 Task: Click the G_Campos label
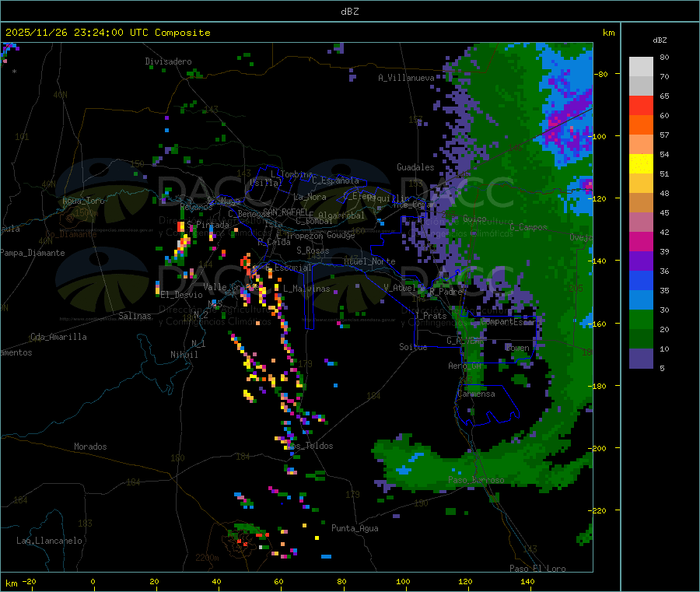529,227
